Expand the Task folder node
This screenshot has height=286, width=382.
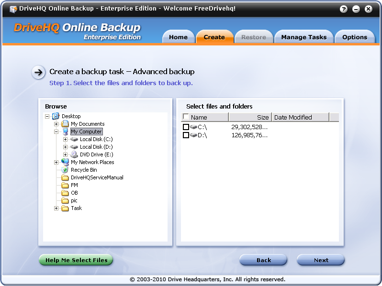pos(56,208)
